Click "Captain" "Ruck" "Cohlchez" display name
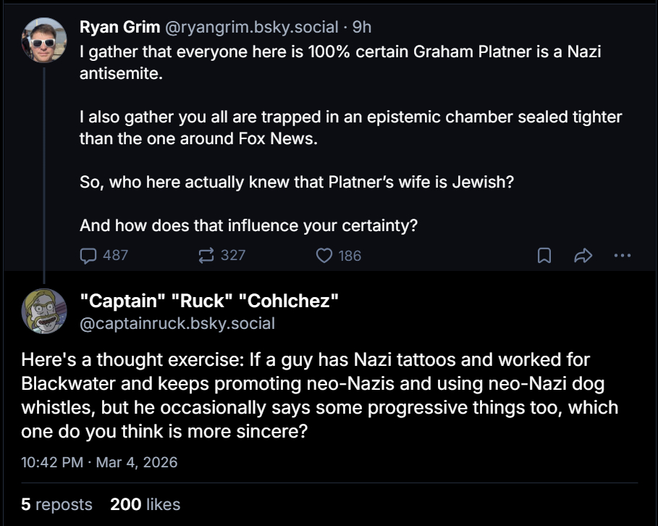This screenshot has height=526, width=658. tap(209, 300)
